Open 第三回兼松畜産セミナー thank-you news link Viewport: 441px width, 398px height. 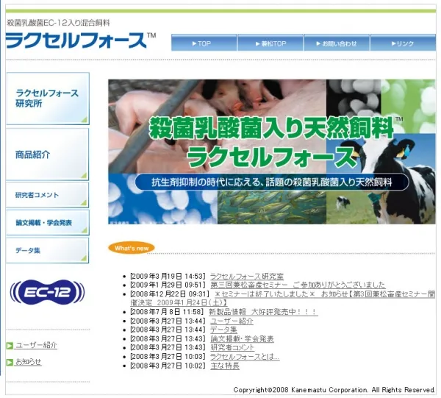(x=298, y=285)
